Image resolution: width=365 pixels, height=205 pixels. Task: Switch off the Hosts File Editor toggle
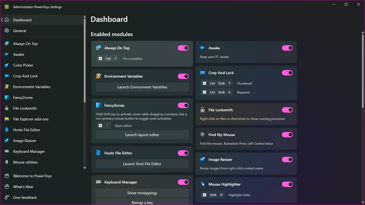tap(183, 153)
